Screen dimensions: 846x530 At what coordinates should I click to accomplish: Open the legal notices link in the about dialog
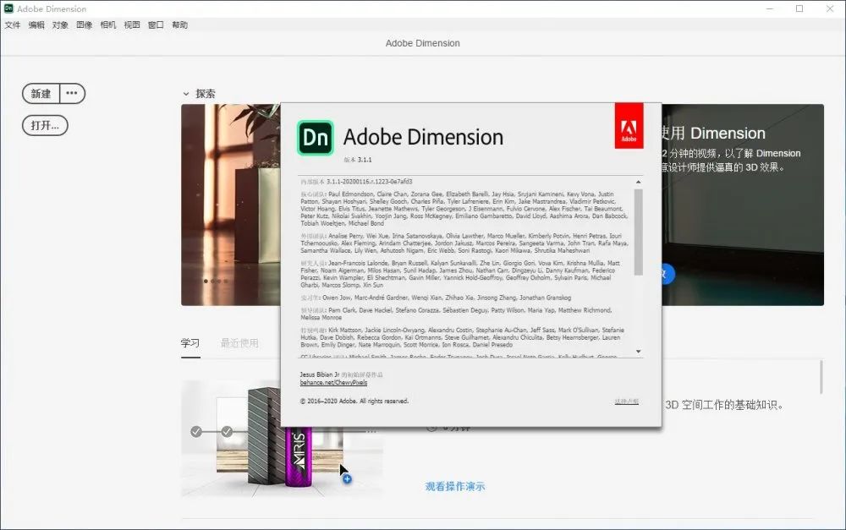pyautogui.click(x=626, y=402)
